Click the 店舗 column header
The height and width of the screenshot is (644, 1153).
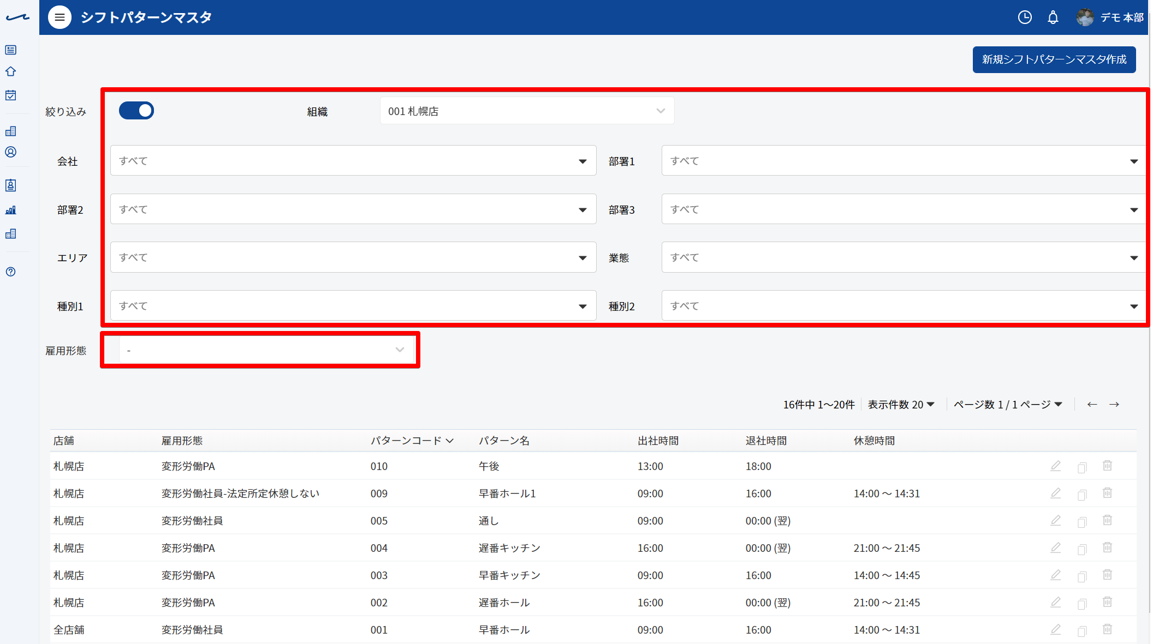tap(64, 441)
